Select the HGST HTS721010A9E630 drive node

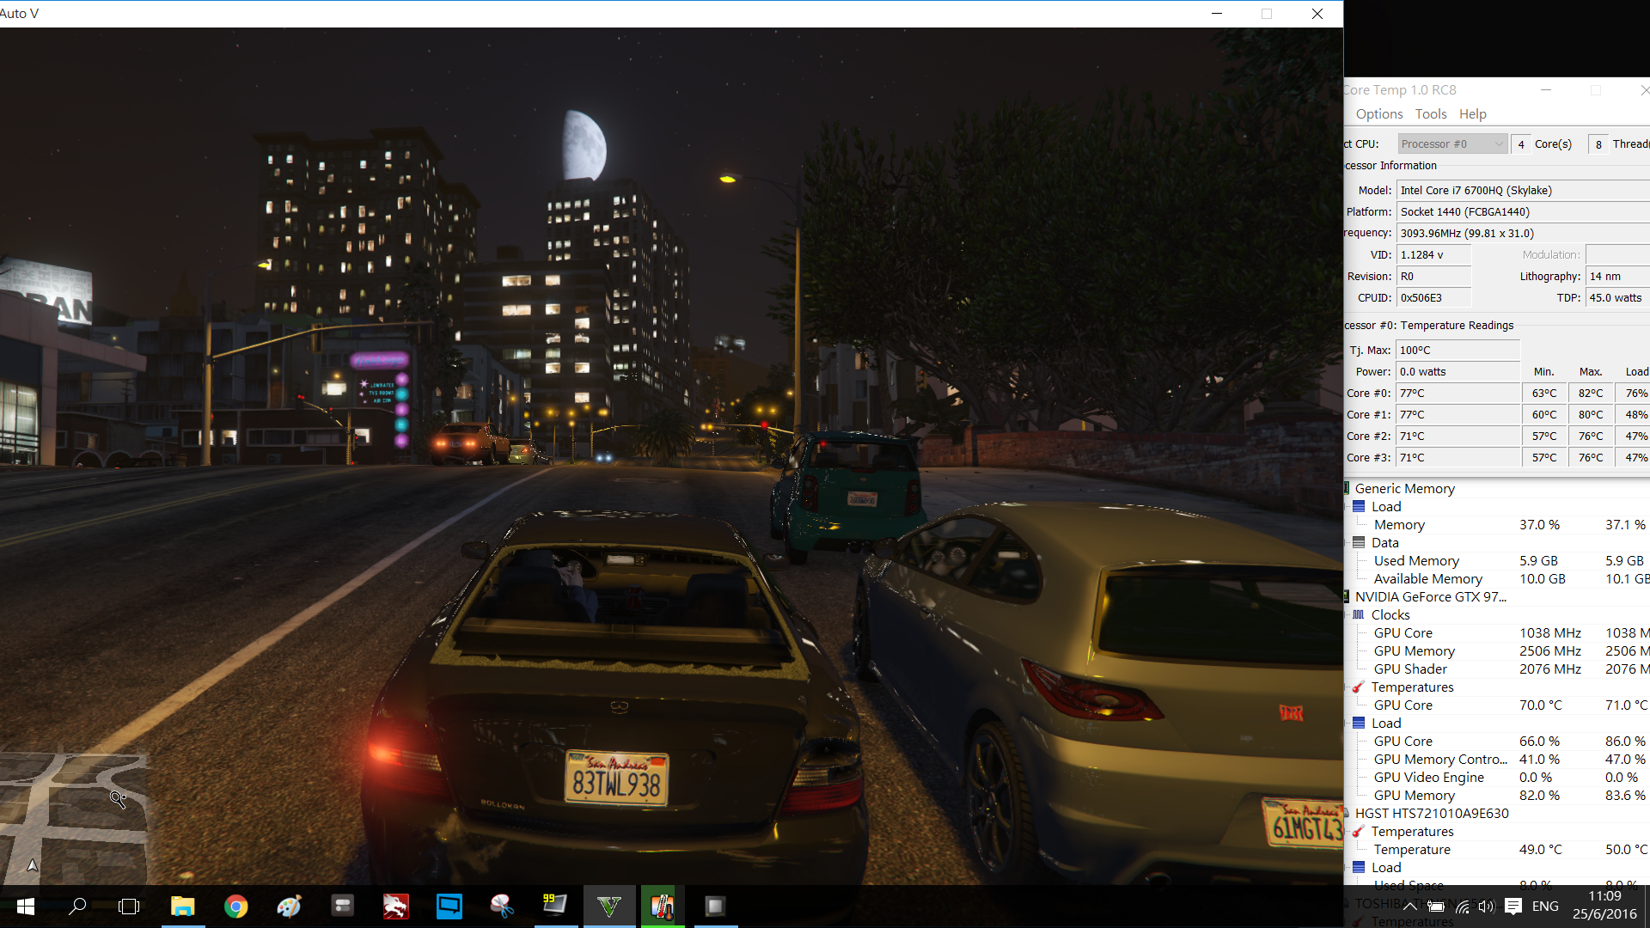coord(1432,813)
